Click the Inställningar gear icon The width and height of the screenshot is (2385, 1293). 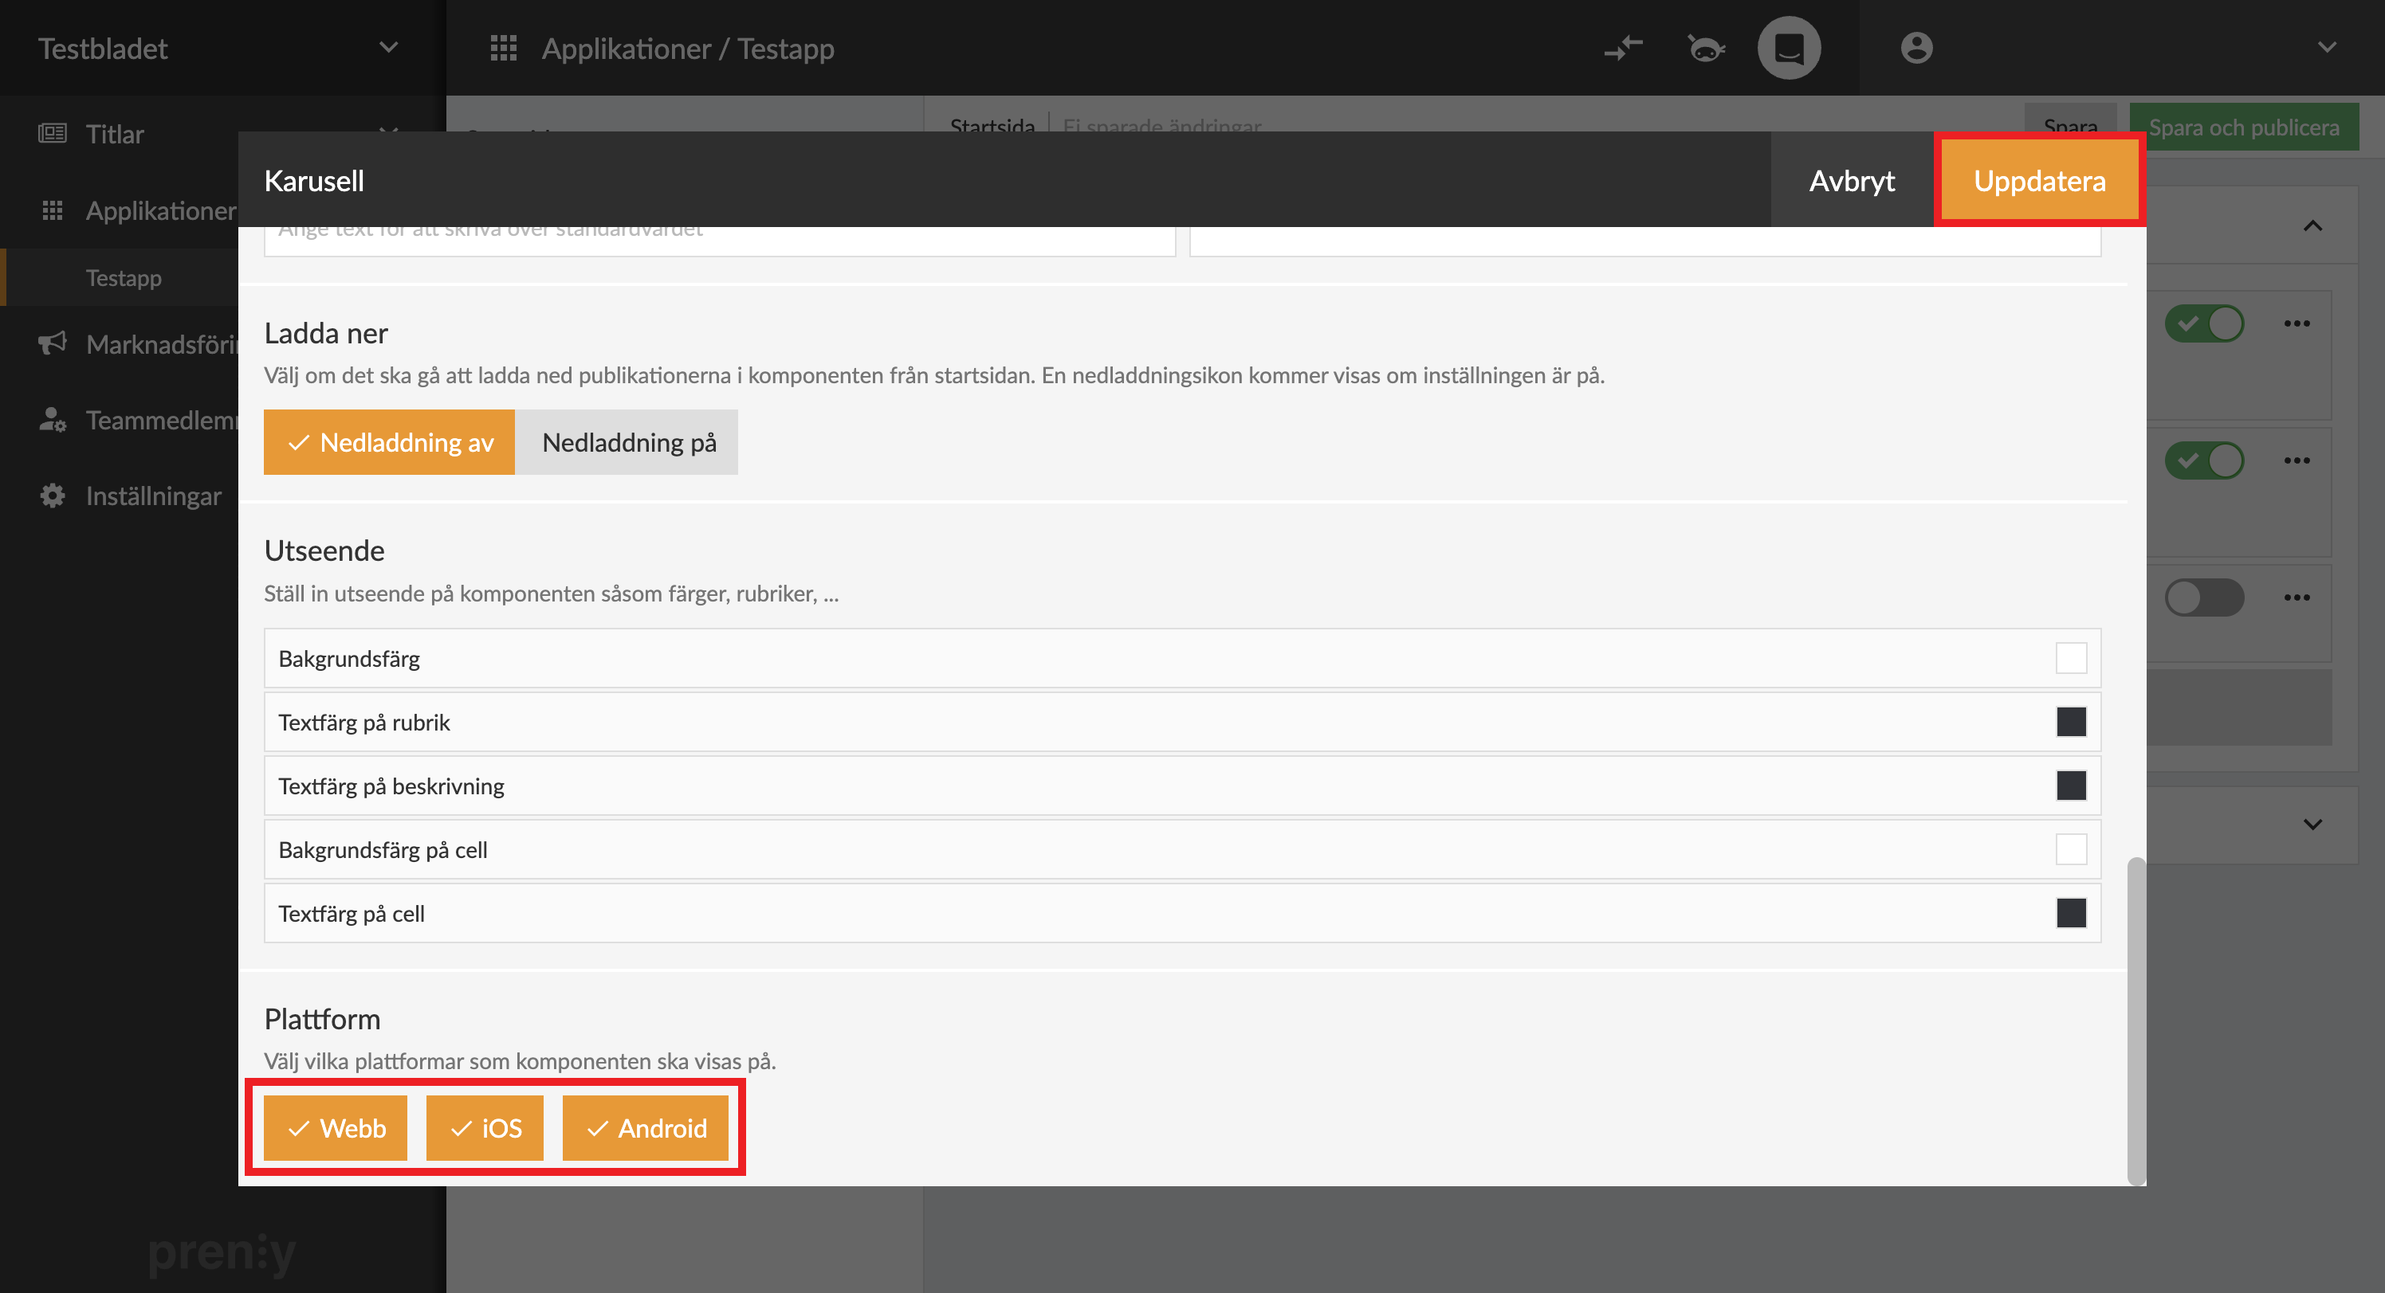pyautogui.click(x=53, y=496)
